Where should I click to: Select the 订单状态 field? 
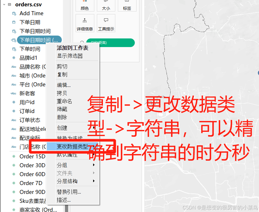(30, 120)
